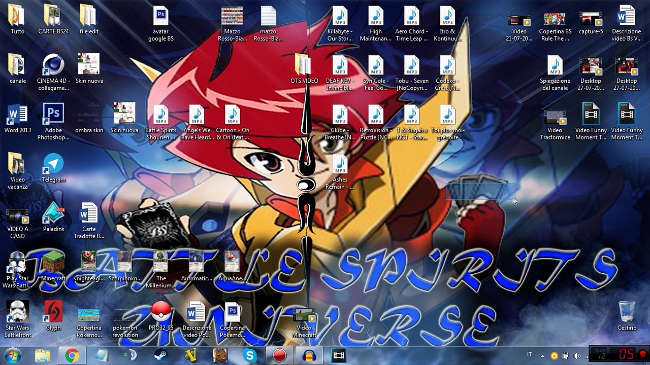Open File Explorer from the taskbar
650x365 pixels.
tap(43, 356)
